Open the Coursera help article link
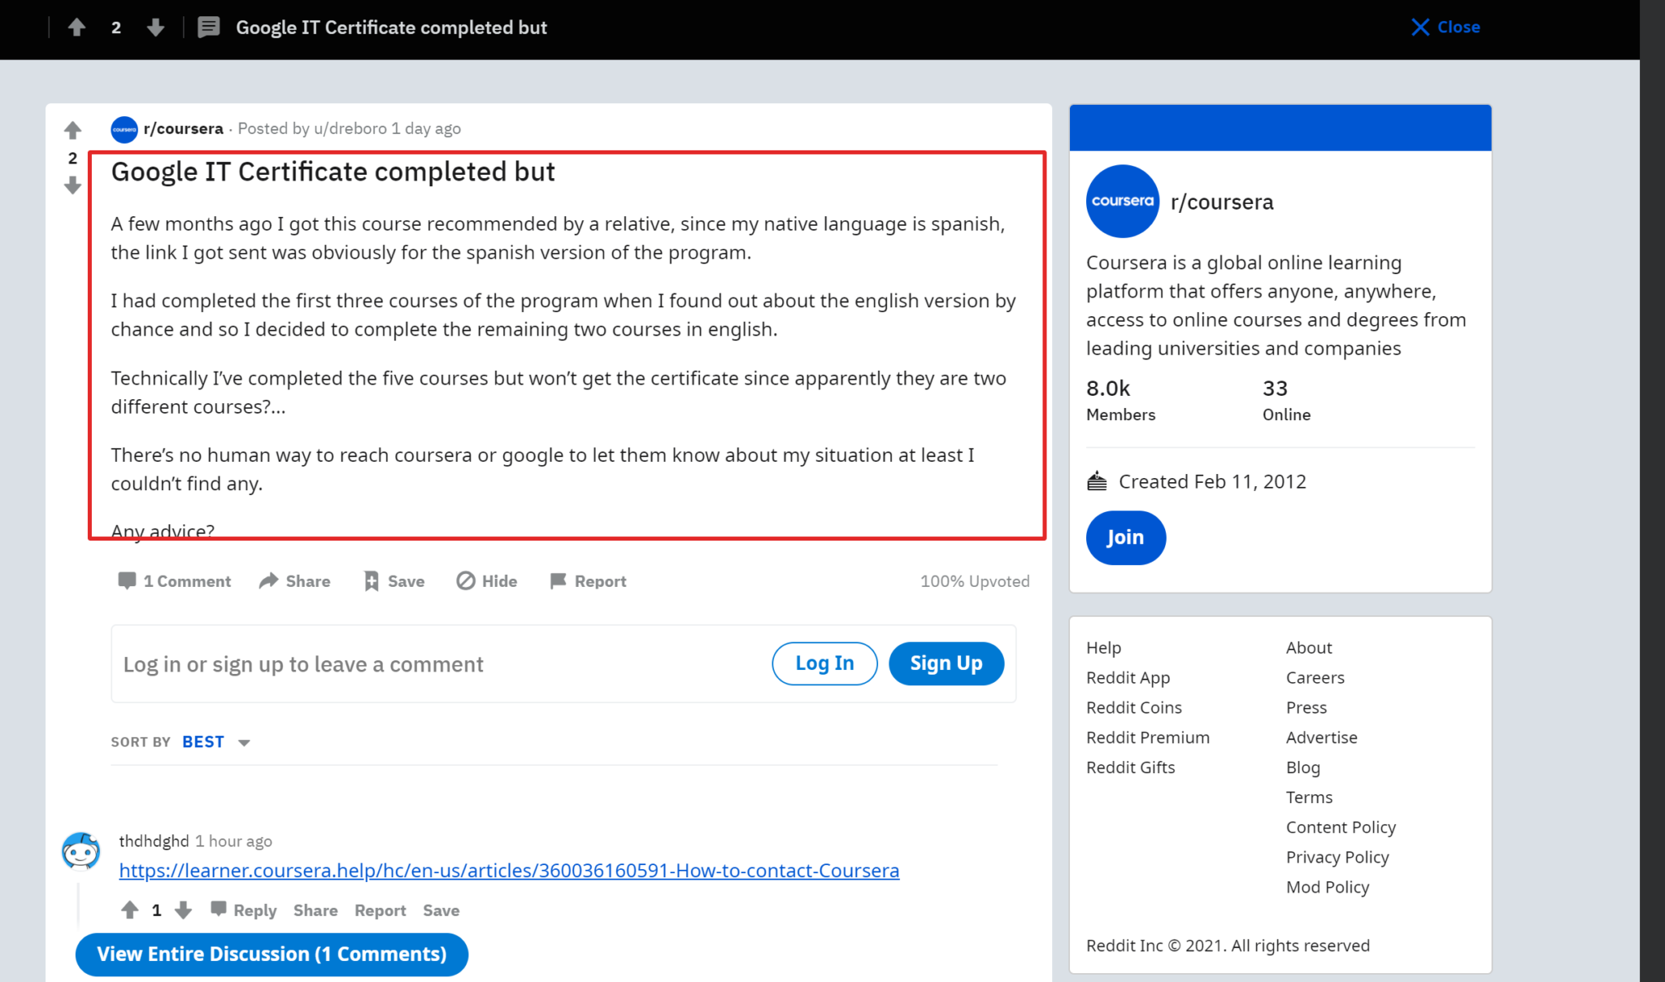 509,870
